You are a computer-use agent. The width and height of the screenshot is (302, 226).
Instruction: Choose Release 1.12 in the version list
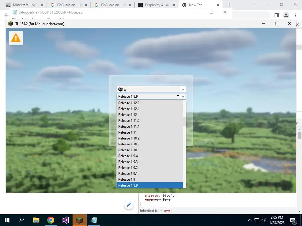(x=150, y=115)
